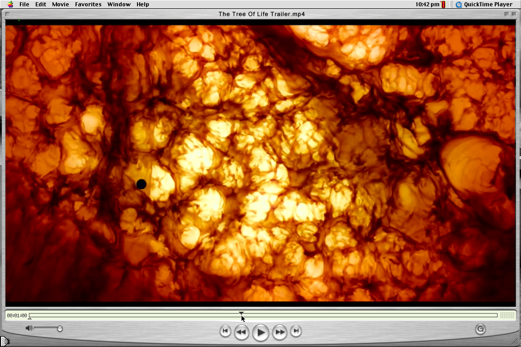This screenshot has height=347, width=521.
Task: Click the Fast Forward button
Action: pyautogui.click(x=280, y=331)
